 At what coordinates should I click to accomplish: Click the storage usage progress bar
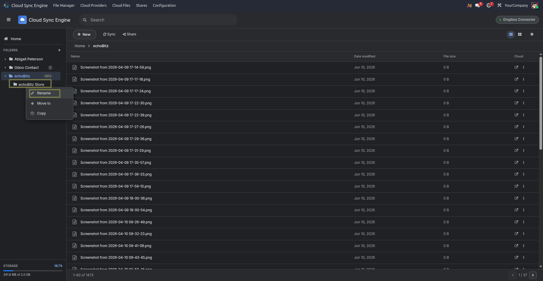33,270
